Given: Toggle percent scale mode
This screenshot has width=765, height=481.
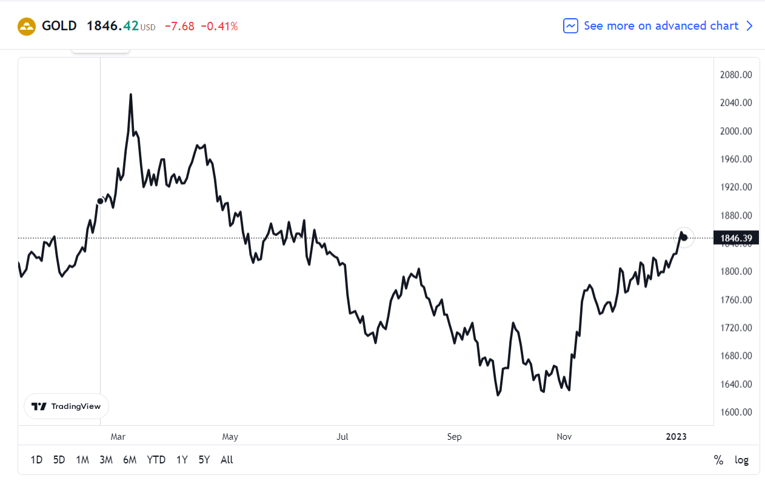Looking at the screenshot, I should coord(718,460).
